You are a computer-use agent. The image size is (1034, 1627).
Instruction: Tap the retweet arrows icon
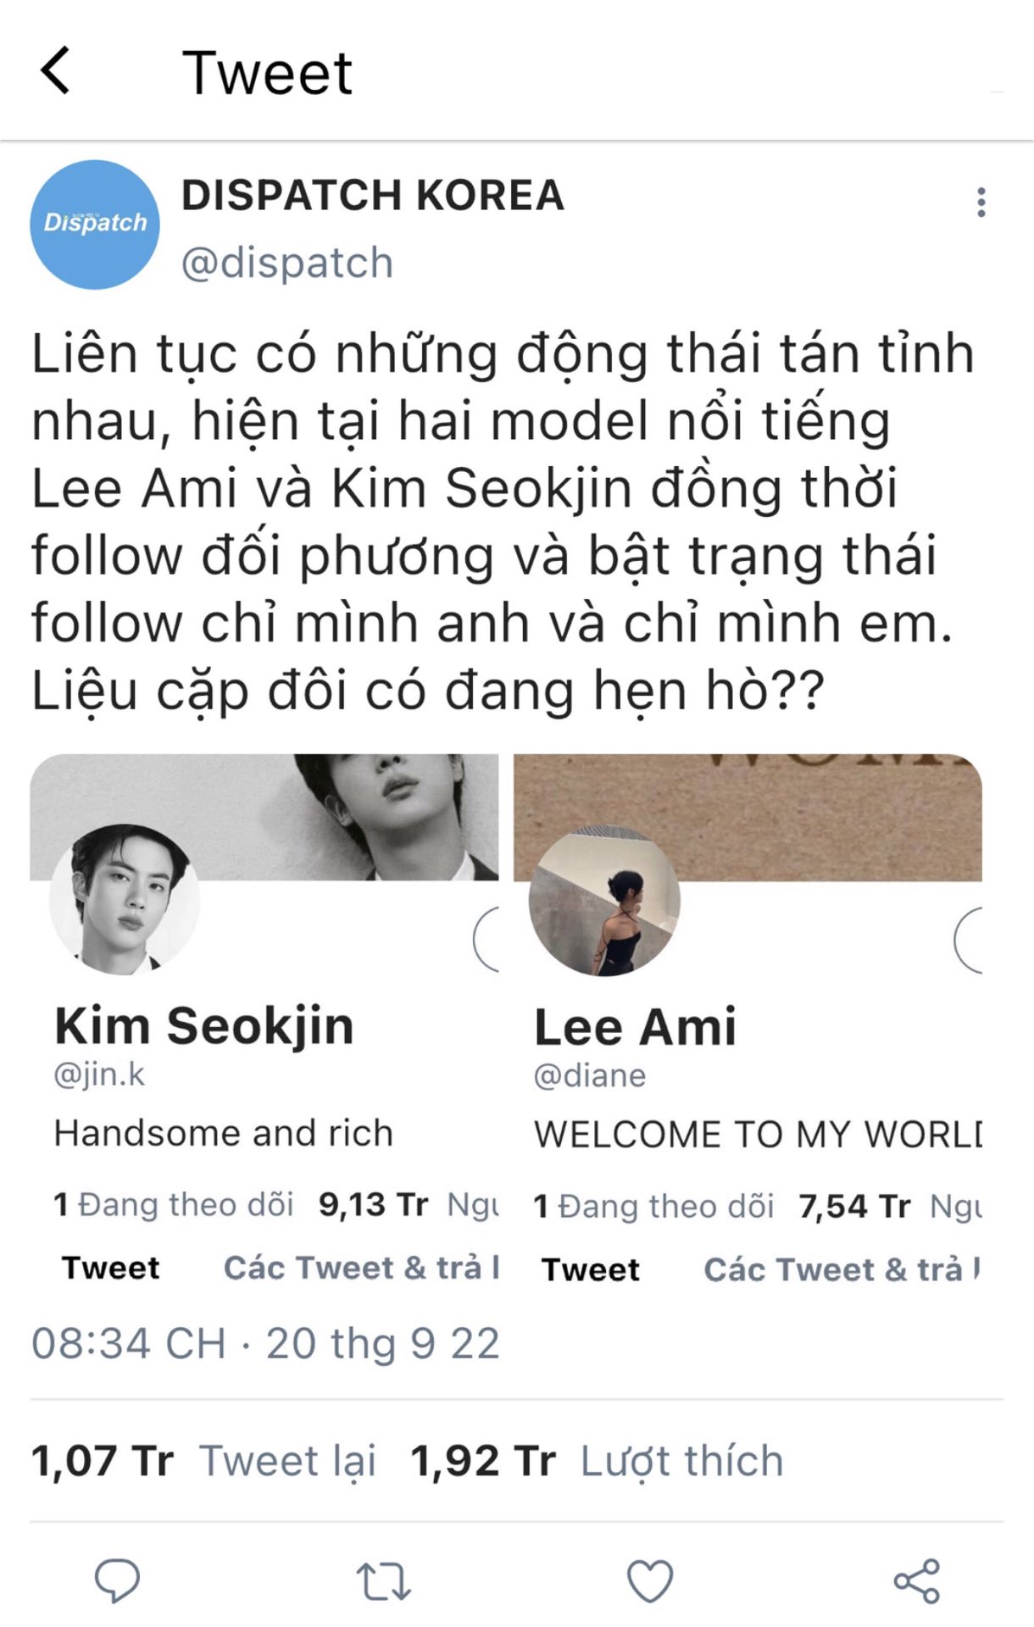383,1581
